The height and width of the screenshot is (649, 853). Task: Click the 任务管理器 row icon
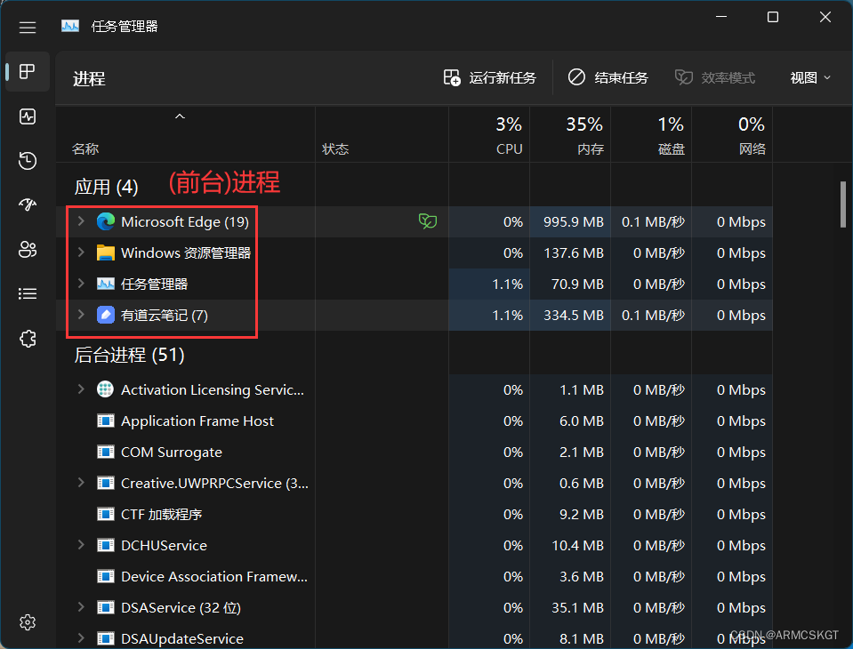tap(106, 284)
